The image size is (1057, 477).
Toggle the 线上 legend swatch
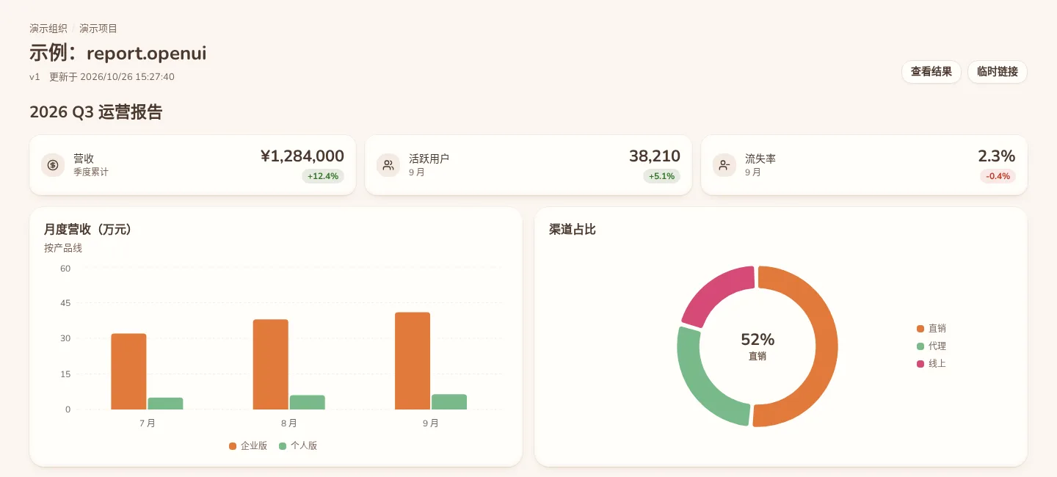(x=920, y=364)
